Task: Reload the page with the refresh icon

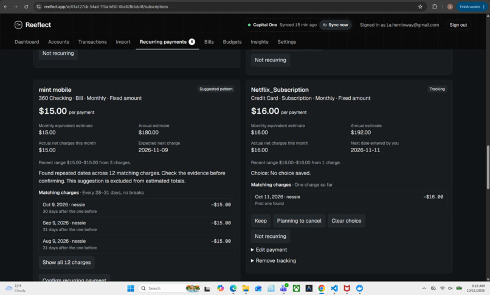Action: 26,7
